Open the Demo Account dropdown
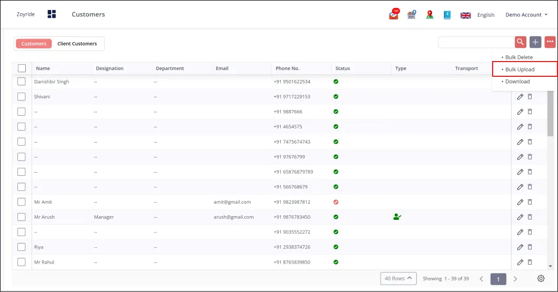This screenshot has width=558, height=292. [526, 15]
